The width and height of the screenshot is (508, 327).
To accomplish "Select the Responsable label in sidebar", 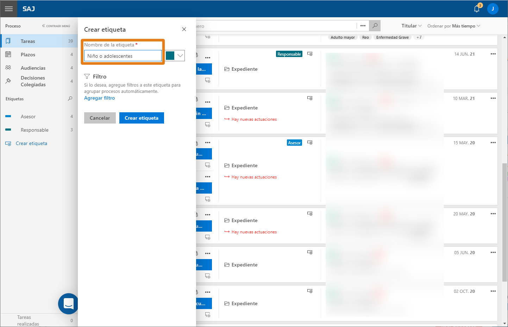I will (39, 130).
